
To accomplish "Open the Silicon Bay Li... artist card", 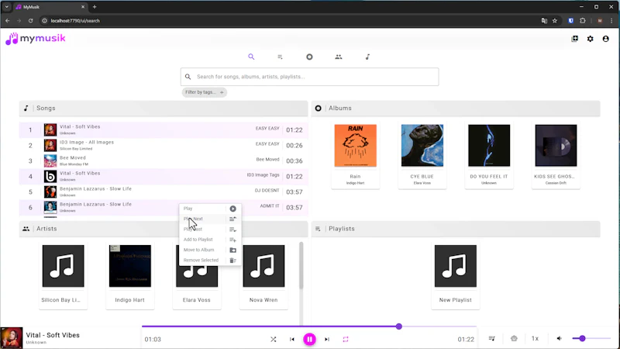I will coord(63,276).
